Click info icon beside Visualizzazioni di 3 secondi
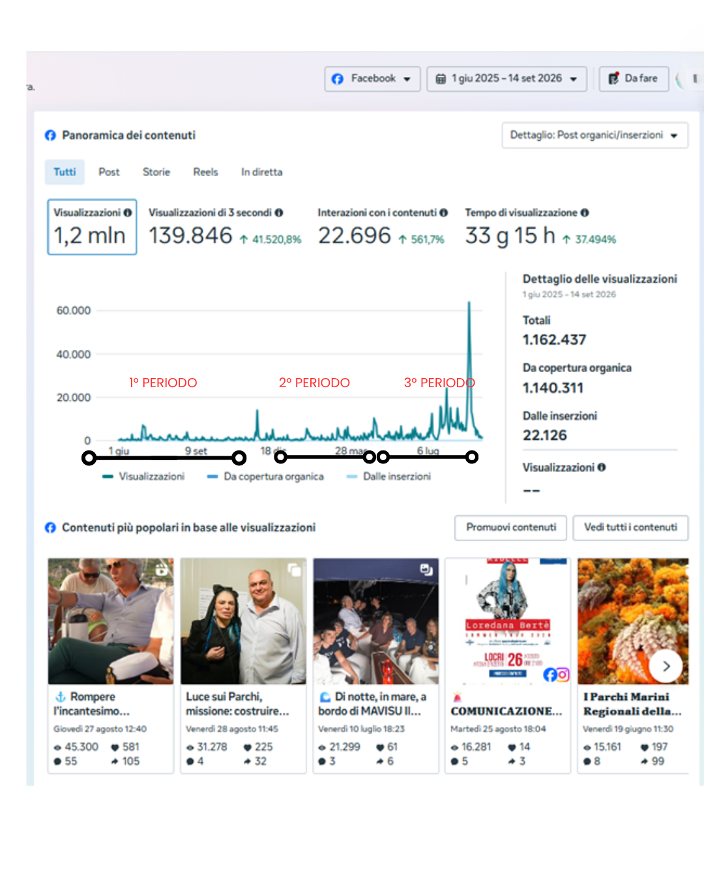The height and width of the screenshot is (880, 704). point(279,213)
